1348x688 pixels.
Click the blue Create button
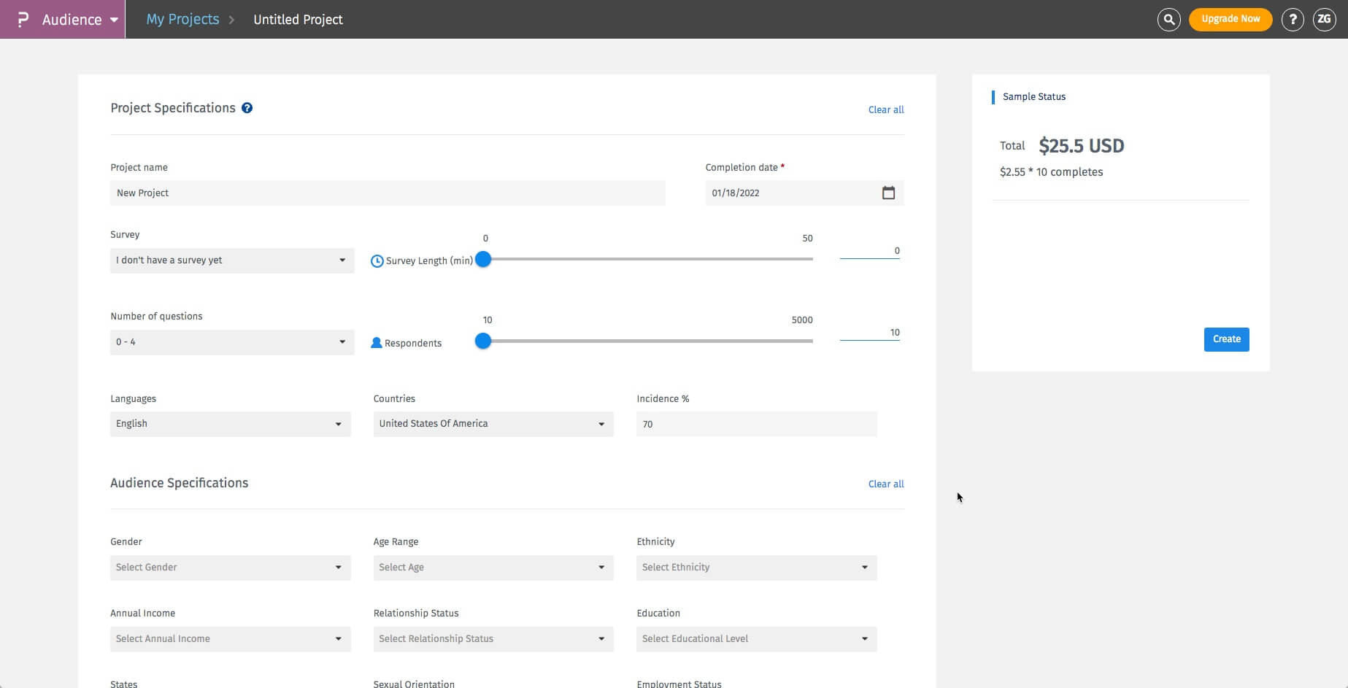pyautogui.click(x=1226, y=339)
